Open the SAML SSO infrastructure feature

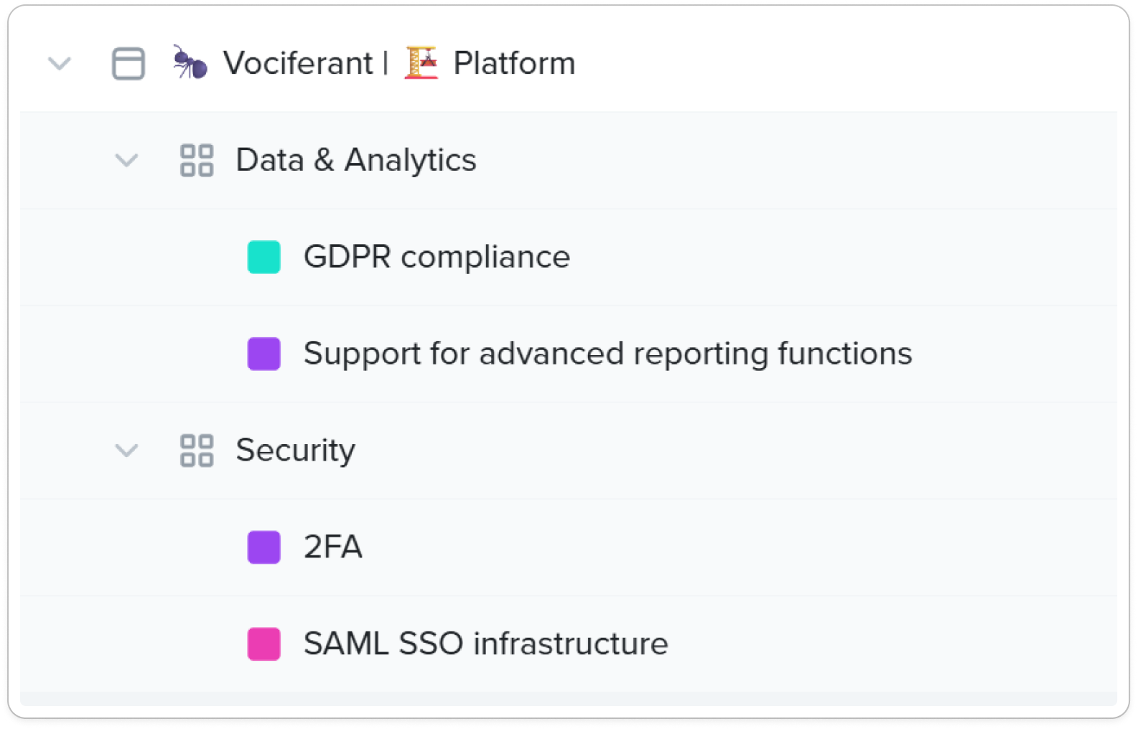click(485, 644)
